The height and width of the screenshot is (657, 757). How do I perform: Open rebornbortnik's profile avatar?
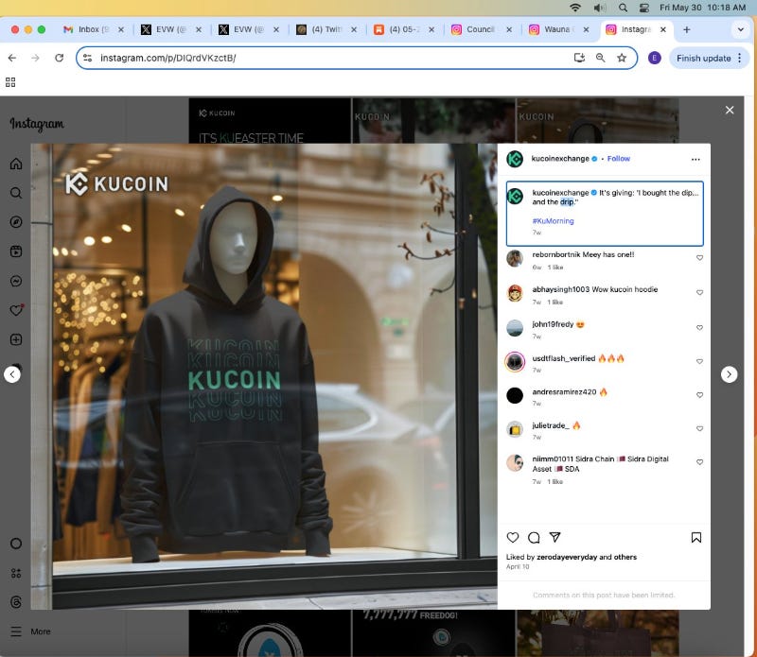click(x=515, y=259)
